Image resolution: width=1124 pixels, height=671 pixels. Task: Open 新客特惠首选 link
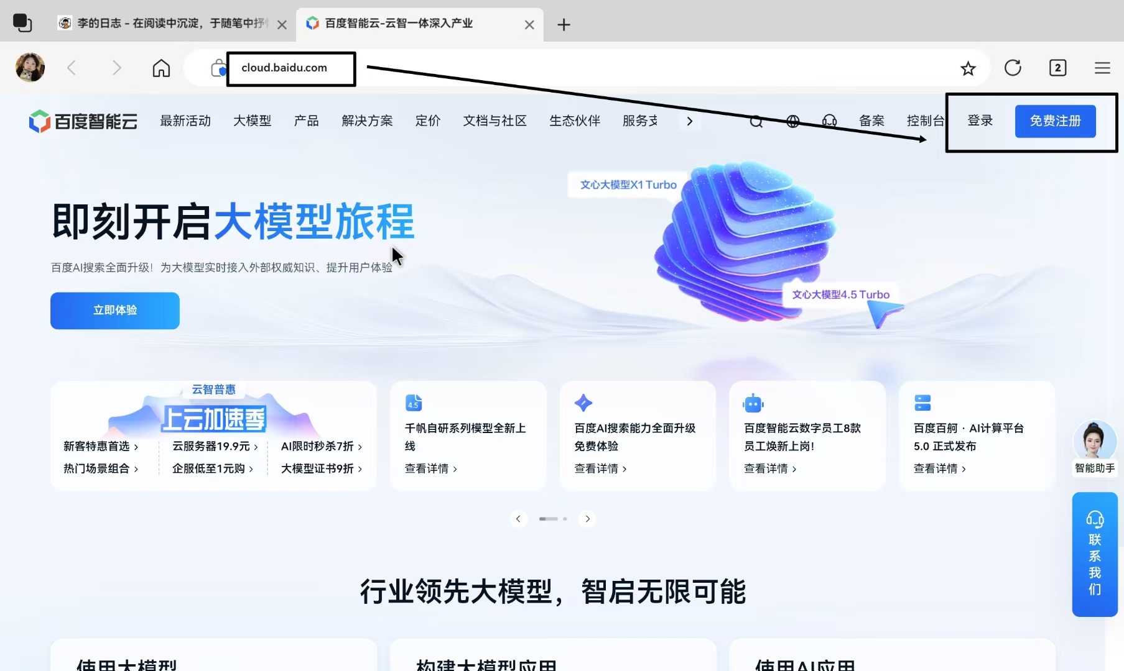100,446
